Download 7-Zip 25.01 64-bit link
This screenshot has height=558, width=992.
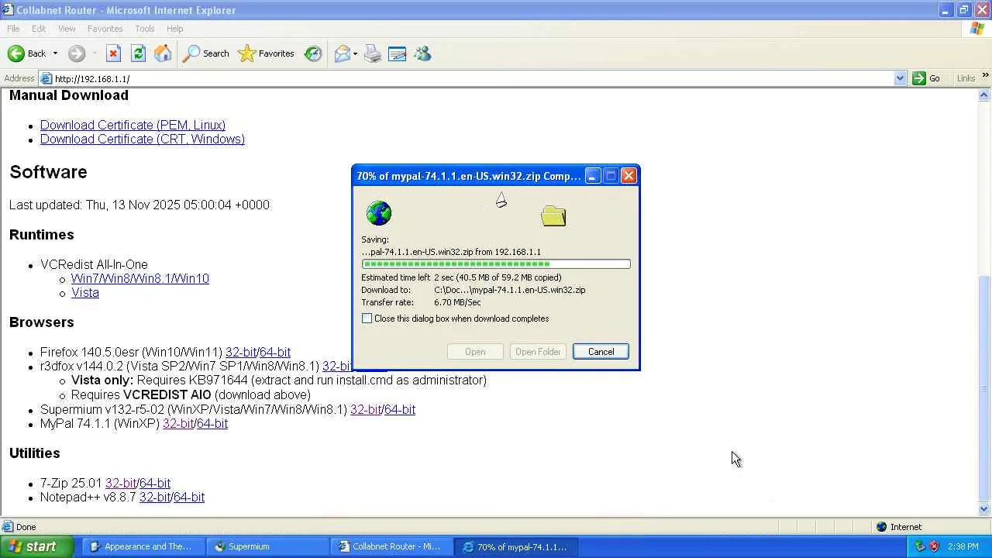(x=155, y=484)
